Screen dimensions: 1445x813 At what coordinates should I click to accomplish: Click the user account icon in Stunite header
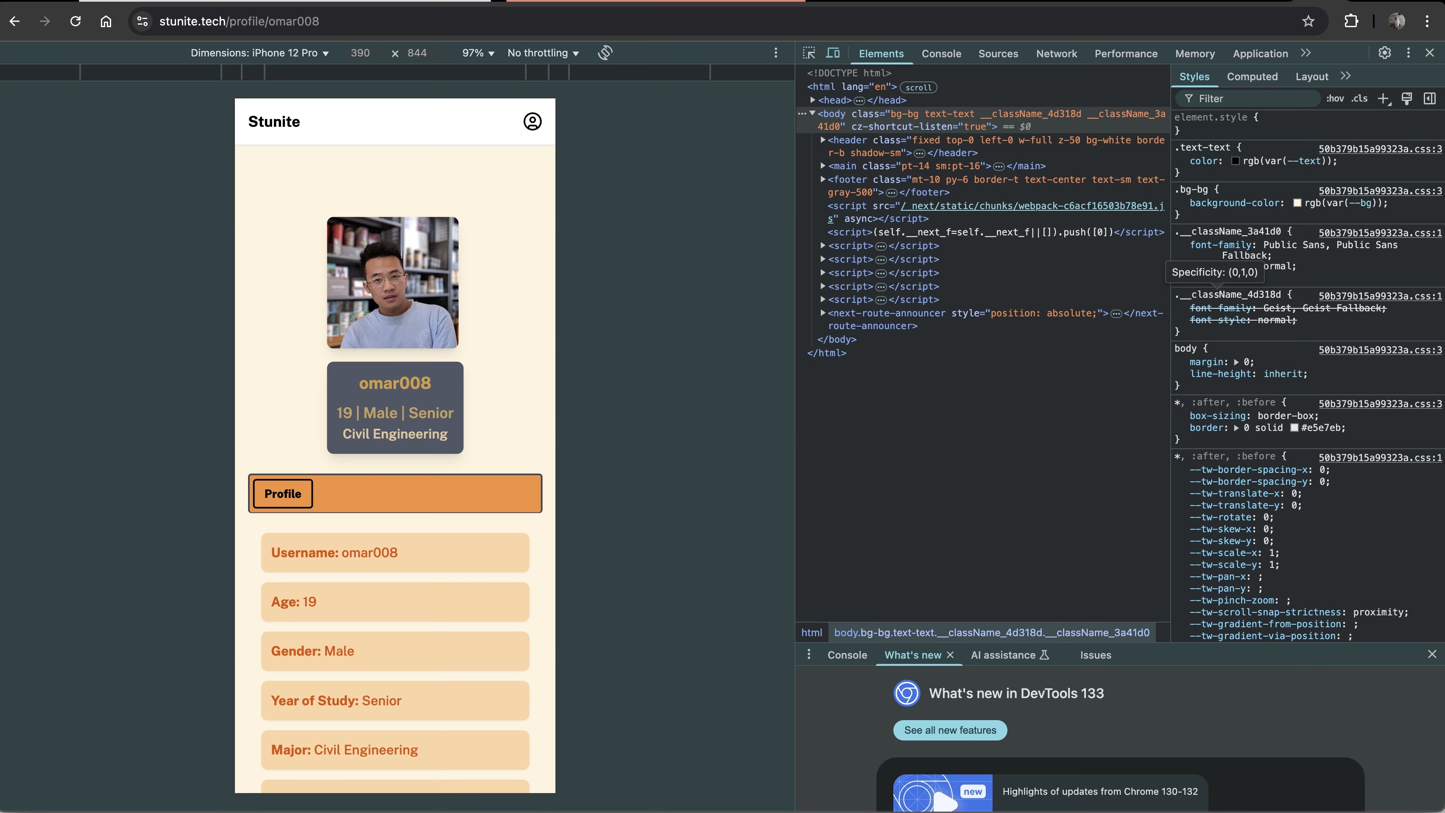532,121
